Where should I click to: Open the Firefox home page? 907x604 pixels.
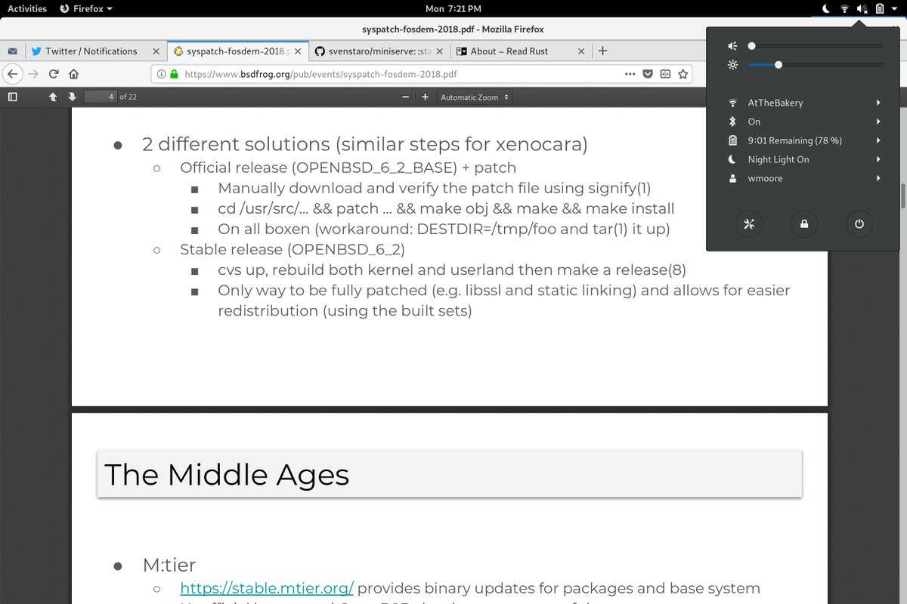click(x=73, y=74)
